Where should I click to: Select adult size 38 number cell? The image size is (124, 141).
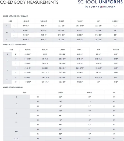(x=38, y=115)
